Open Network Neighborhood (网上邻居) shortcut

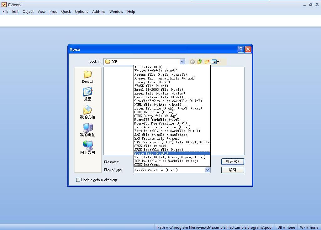(88, 147)
